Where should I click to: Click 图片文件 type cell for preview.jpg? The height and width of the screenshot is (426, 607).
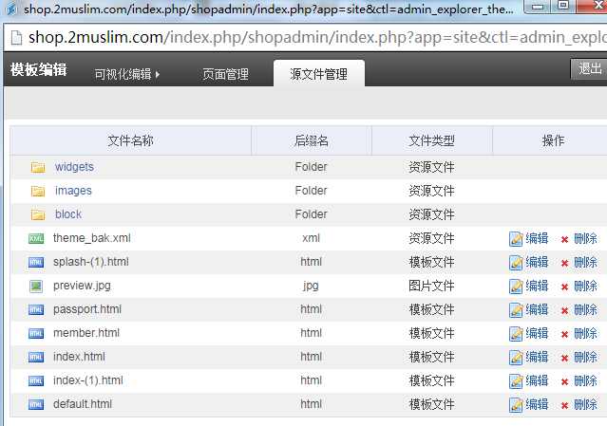pos(431,287)
